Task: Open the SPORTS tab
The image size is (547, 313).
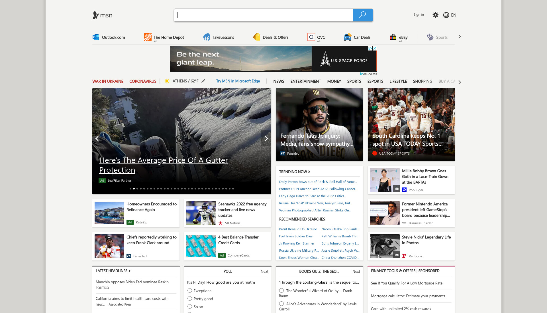Action: [x=354, y=81]
